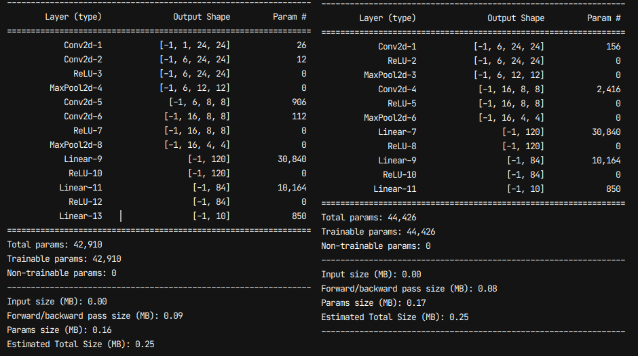Select param count 12 for Conv2d-2
The height and width of the screenshot is (356, 638).
(x=301, y=60)
